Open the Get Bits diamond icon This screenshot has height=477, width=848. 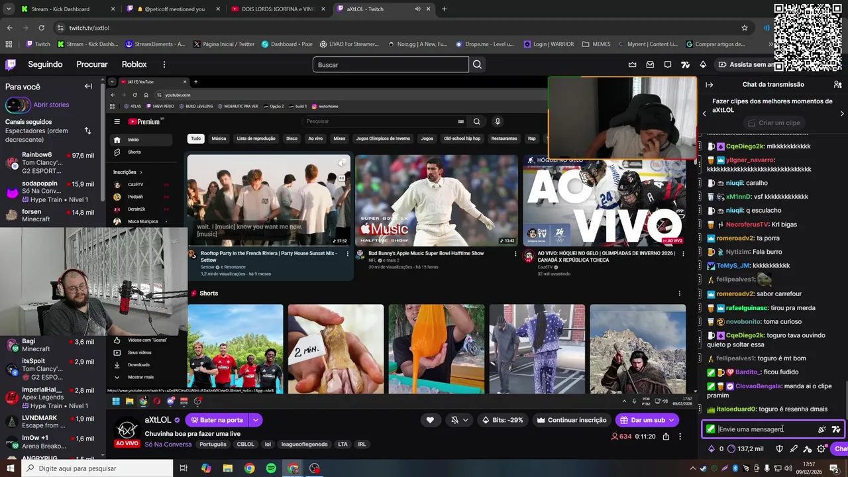pos(703,64)
